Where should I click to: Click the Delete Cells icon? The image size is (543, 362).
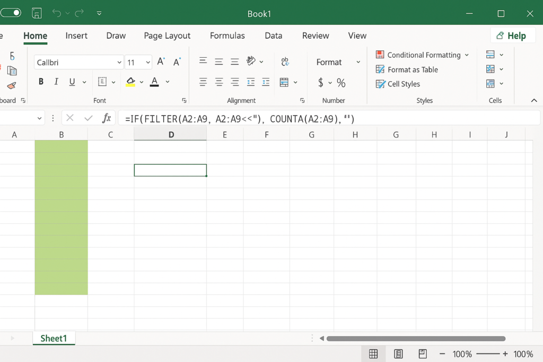[x=490, y=69]
